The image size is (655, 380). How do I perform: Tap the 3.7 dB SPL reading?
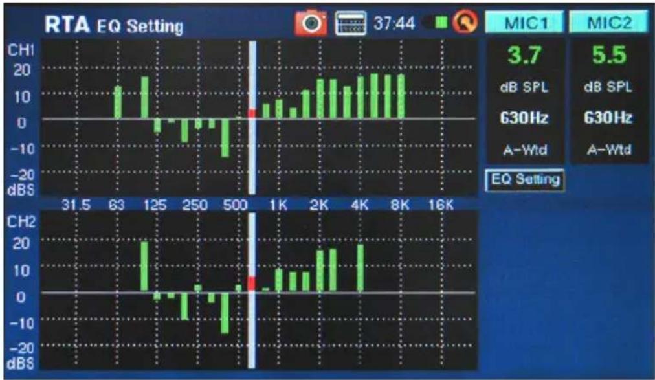[x=525, y=55]
